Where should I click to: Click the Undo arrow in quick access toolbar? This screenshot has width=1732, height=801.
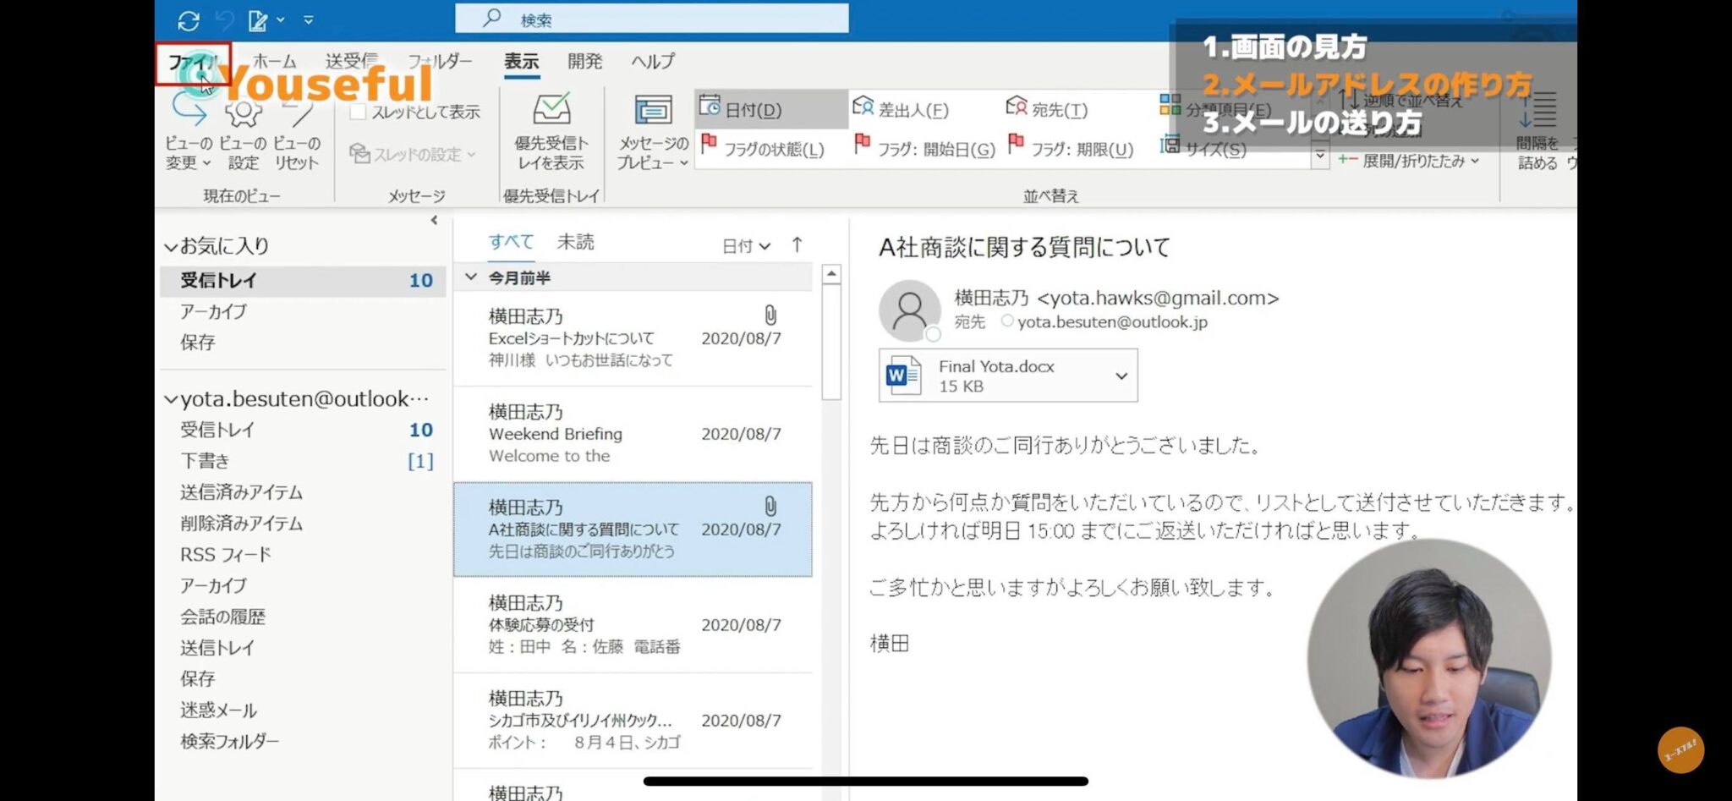pyautogui.click(x=224, y=20)
